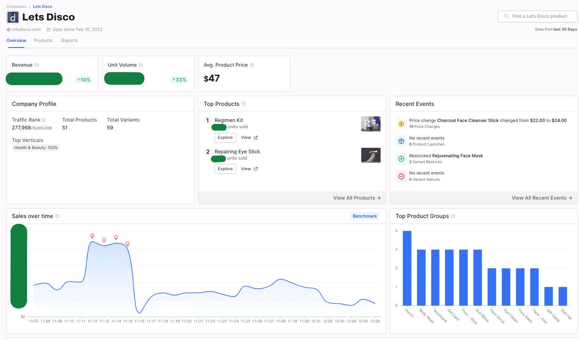Click the Sales over time info icon
Screen dimensions: 579x340
(57, 217)
